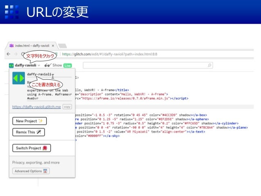Click the meta description content code line

pos(122,94)
